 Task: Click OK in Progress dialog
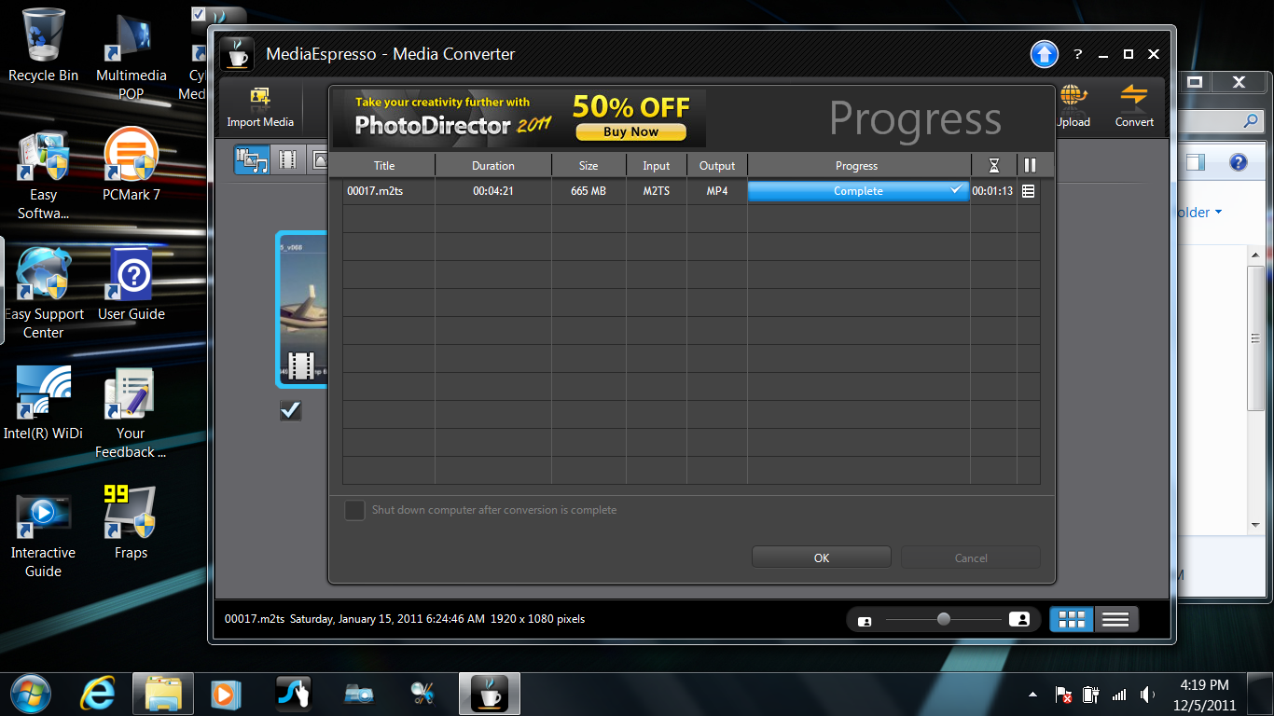coord(822,558)
